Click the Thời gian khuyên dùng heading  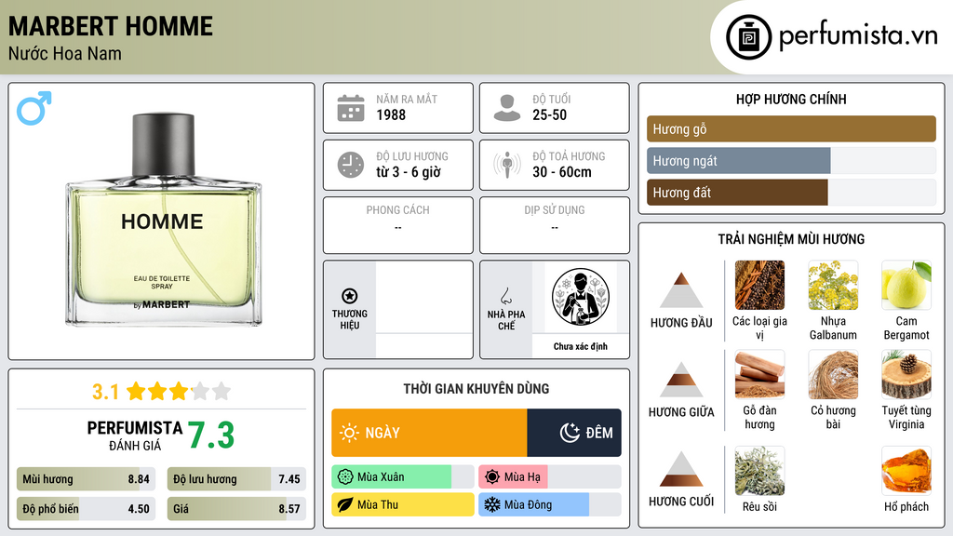(x=476, y=388)
